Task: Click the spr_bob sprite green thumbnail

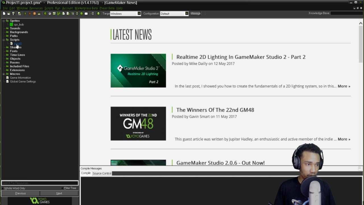Action: (x=12, y=24)
